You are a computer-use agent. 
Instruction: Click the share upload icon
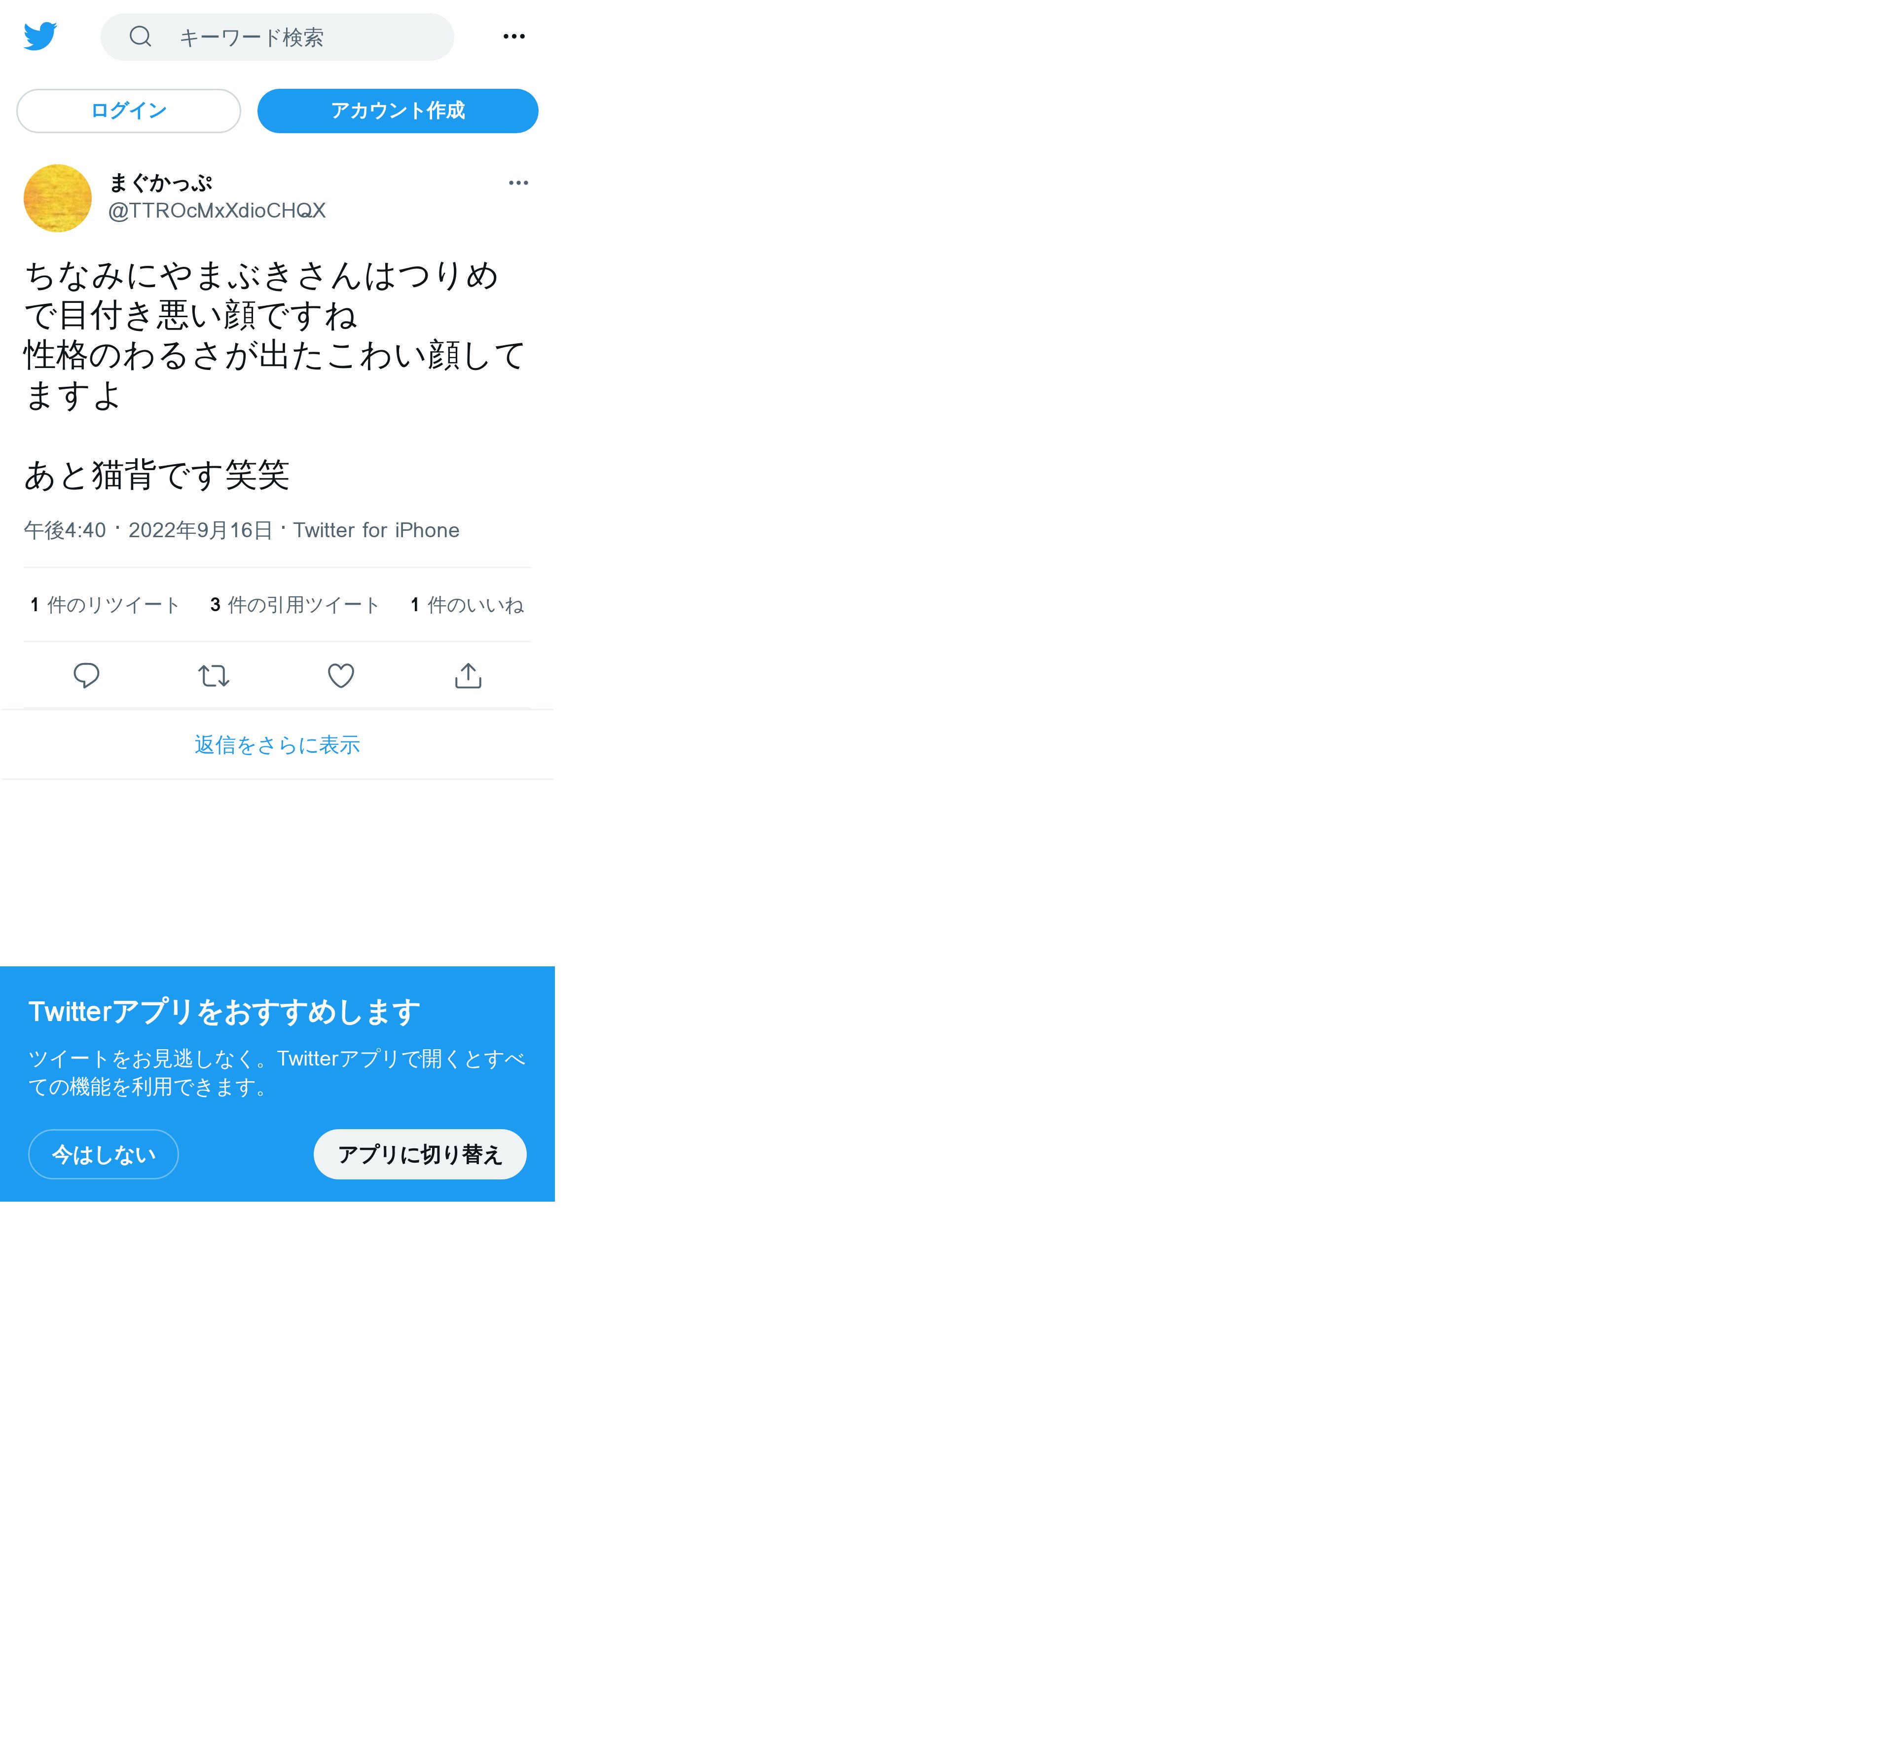(x=468, y=676)
